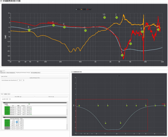The width and height of the screenshot is (168, 137).
Task: Click the Gain field in filter row 2
Action: tap(18, 109)
